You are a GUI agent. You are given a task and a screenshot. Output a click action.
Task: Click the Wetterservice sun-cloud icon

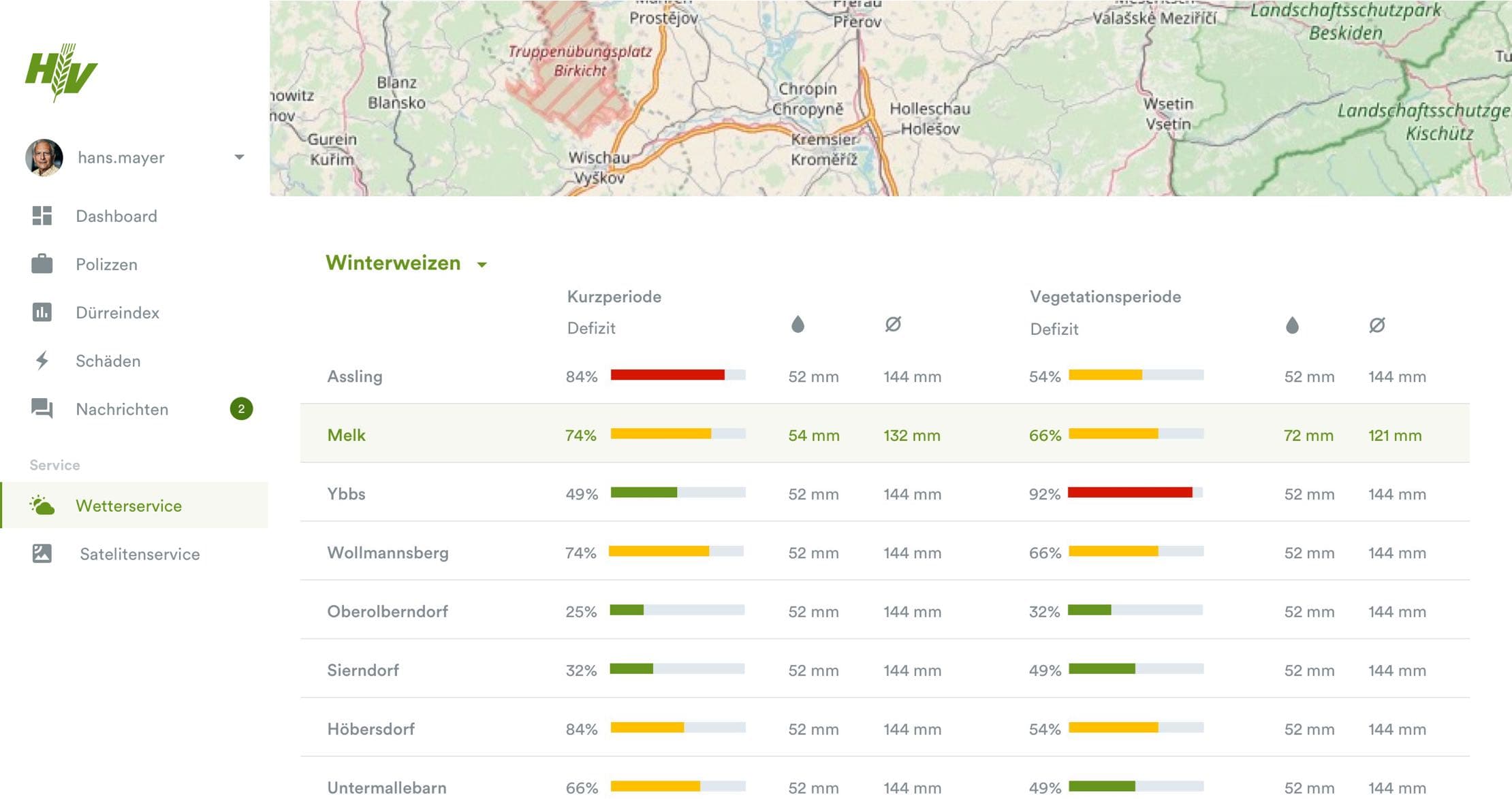click(42, 505)
